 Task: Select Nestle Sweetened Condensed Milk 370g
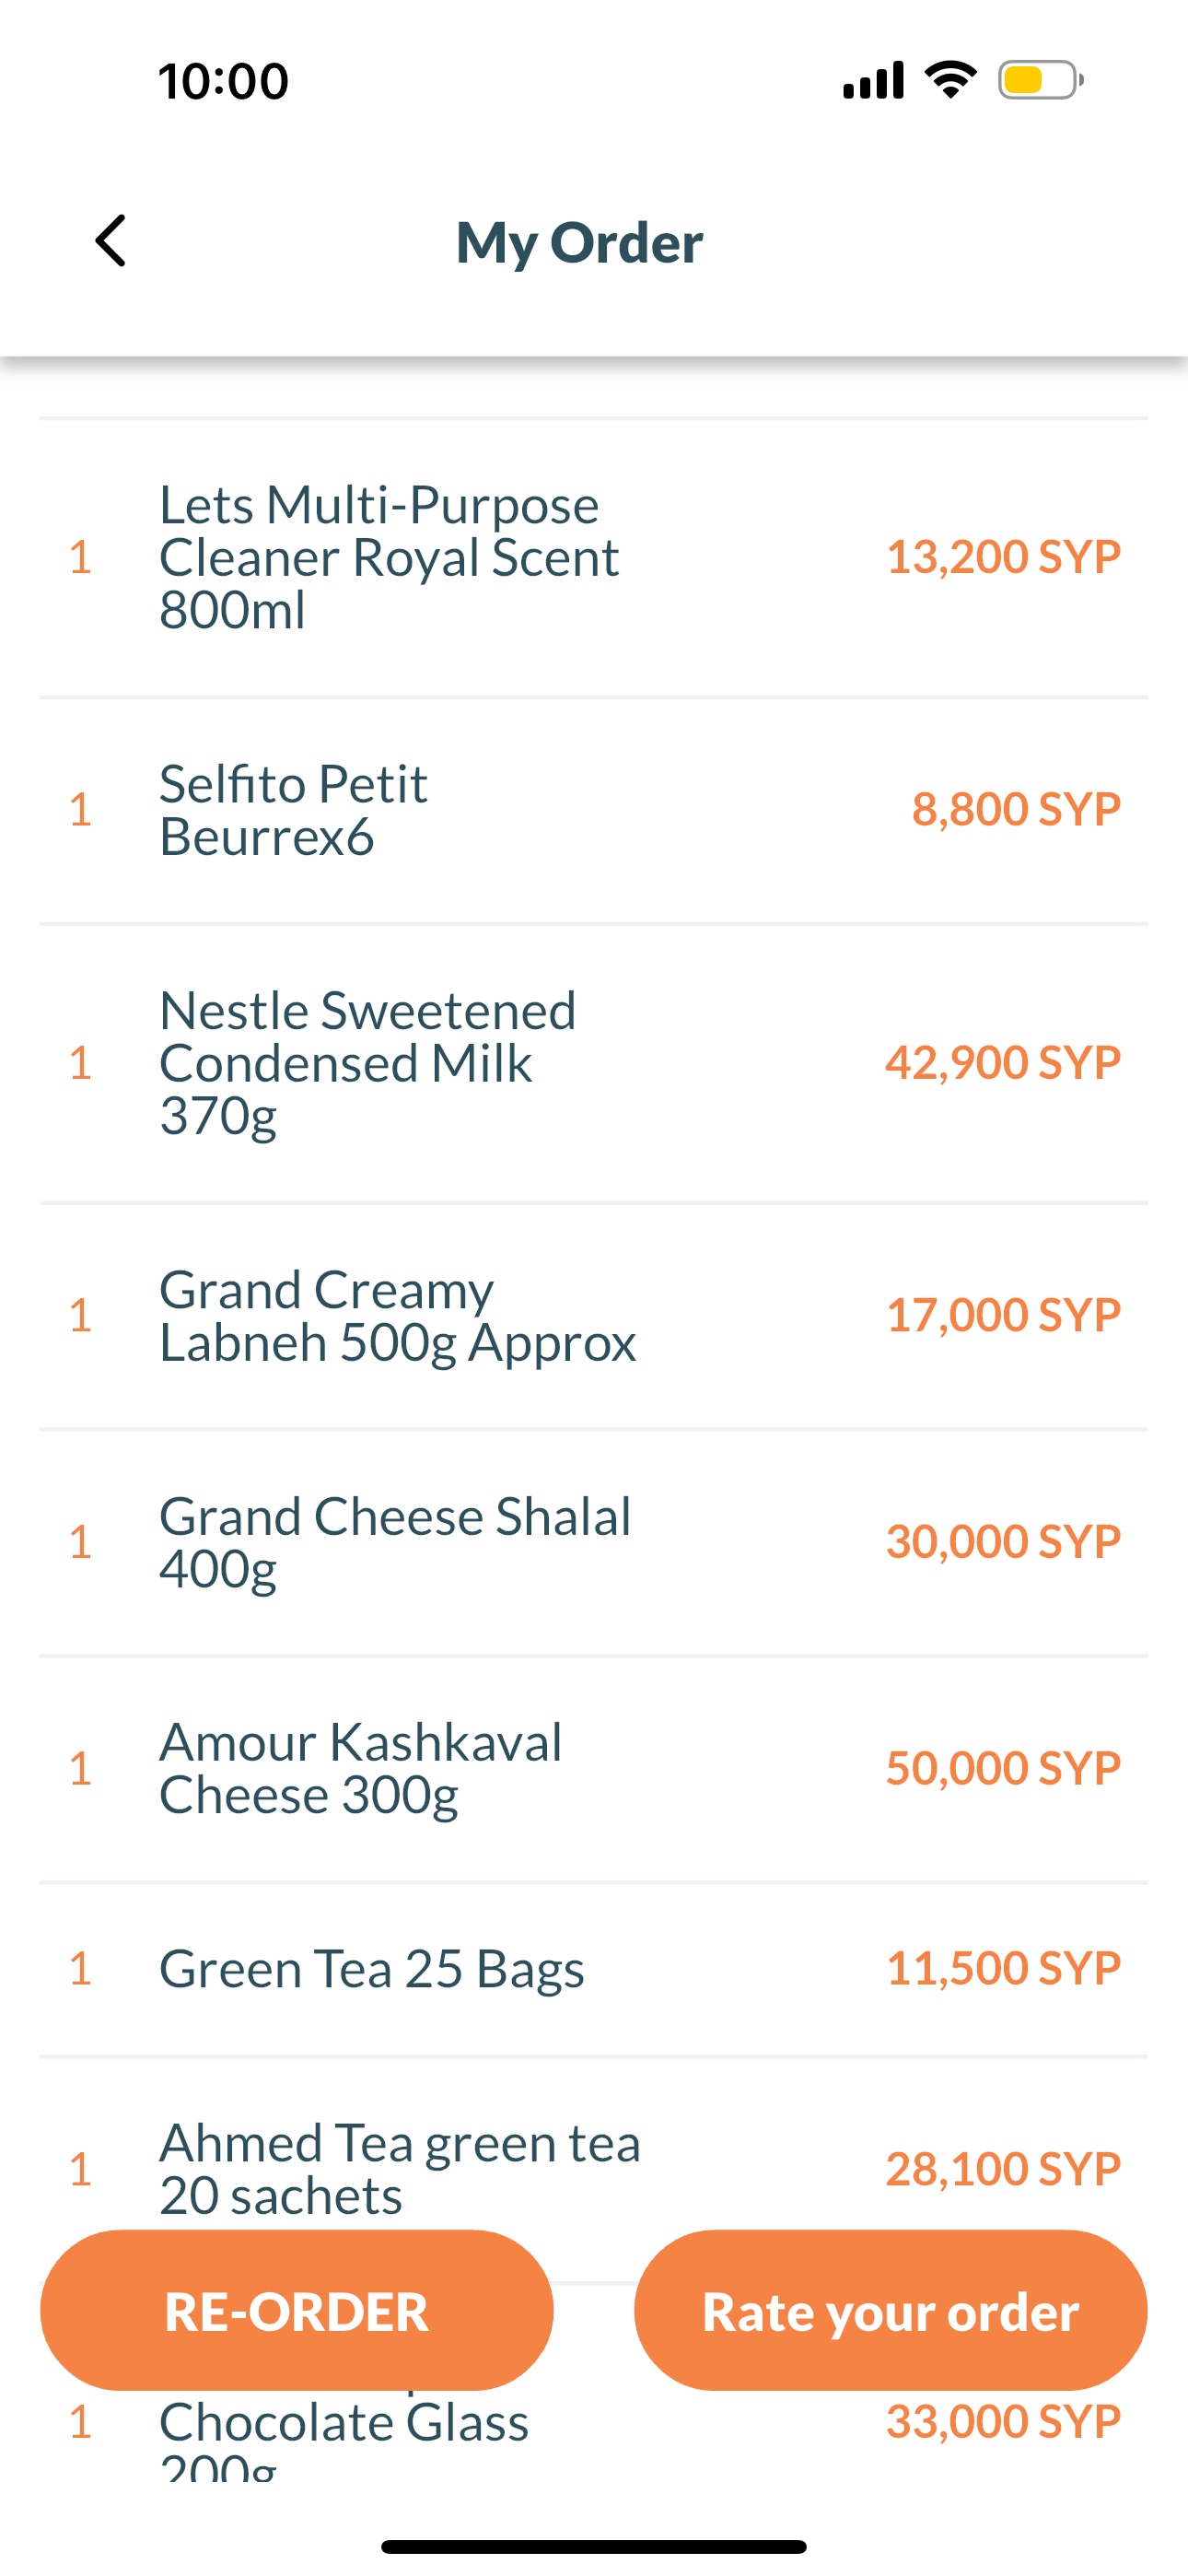click(x=367, y=1062)
